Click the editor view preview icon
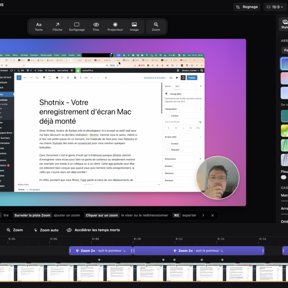This screenshot has height=288, width=288. click(x=171, y=78)
